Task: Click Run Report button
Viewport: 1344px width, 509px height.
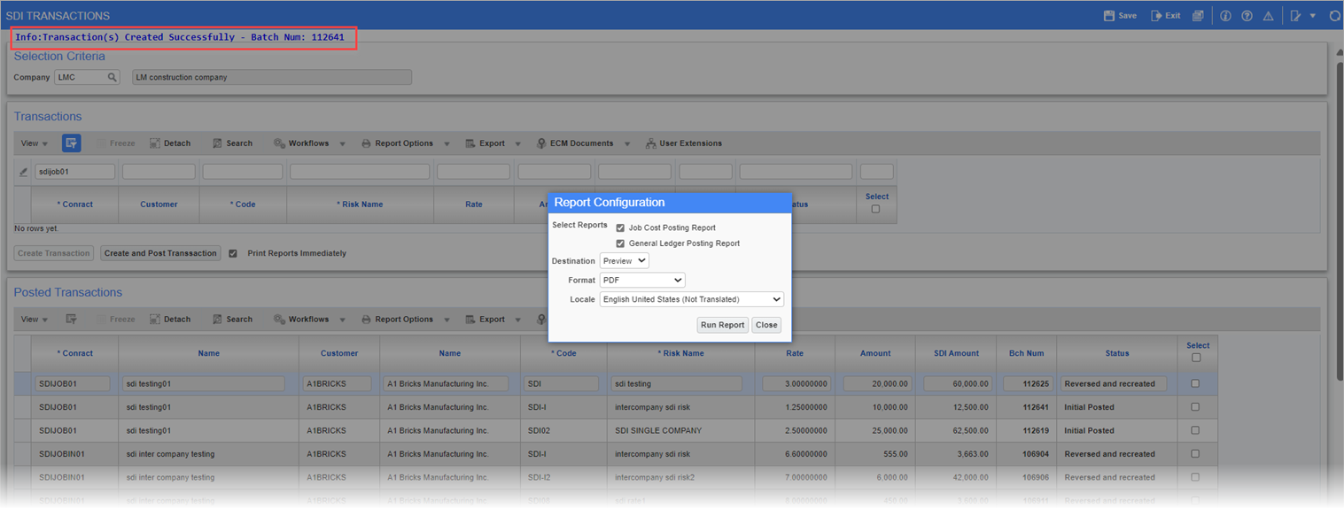Action: 722,325
